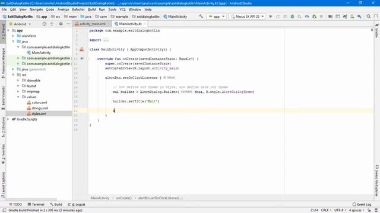380x213 pixels.
Task: Click the Run with Coverage icon
Action: [x=299, y=17]
